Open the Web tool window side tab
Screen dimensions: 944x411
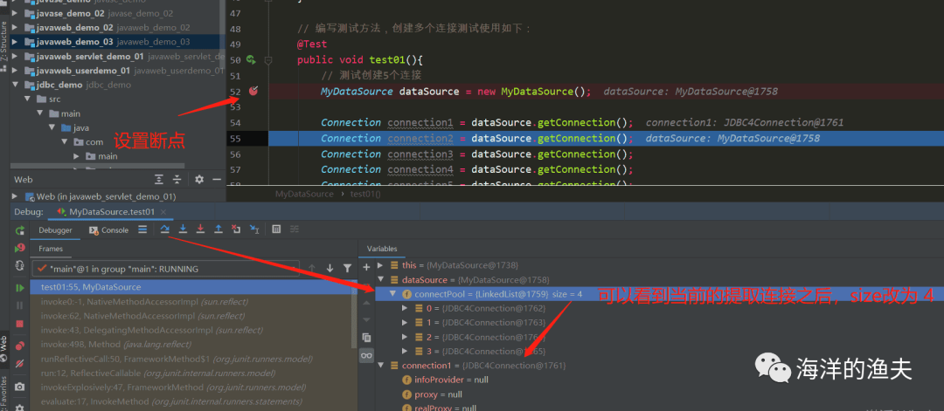(x=4, y=348)
